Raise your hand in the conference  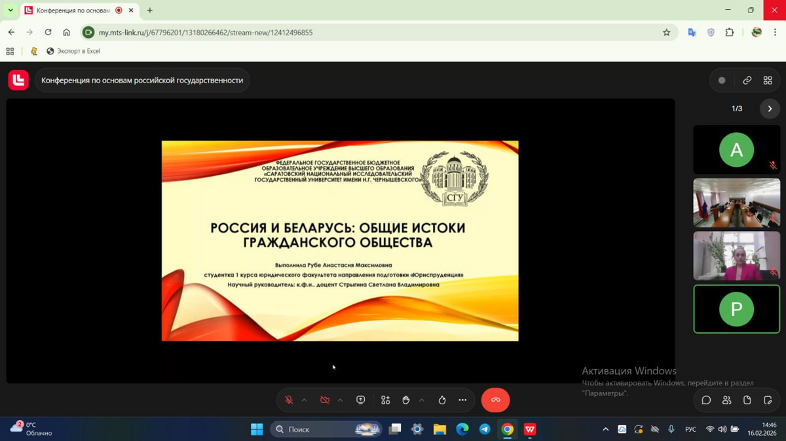click(x=406, y=400)
